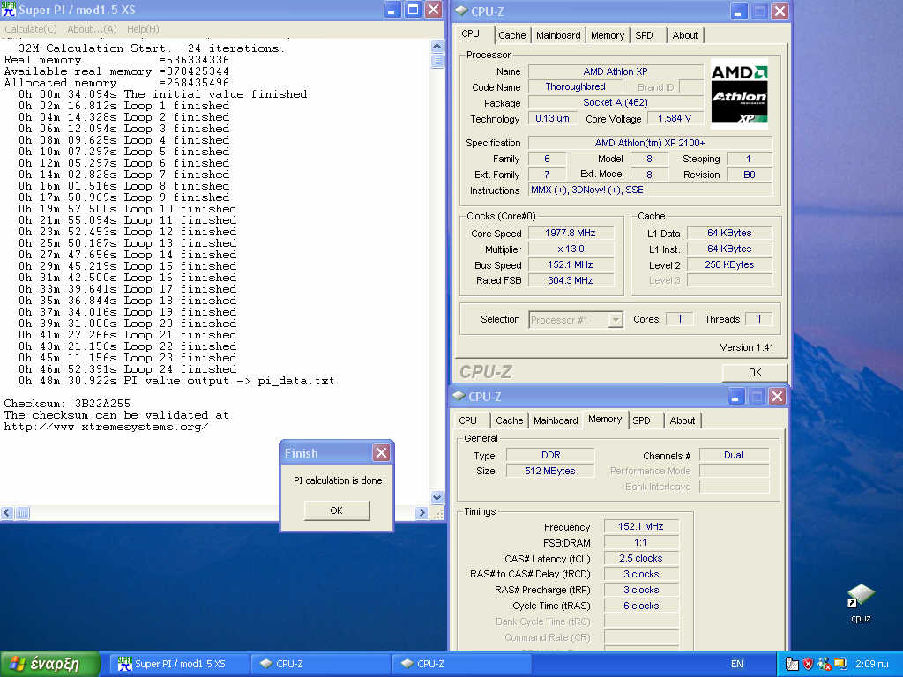
Task: Activate second CPU-Z taskbar button
Action: pyautogui.click(x=461, y=664)
